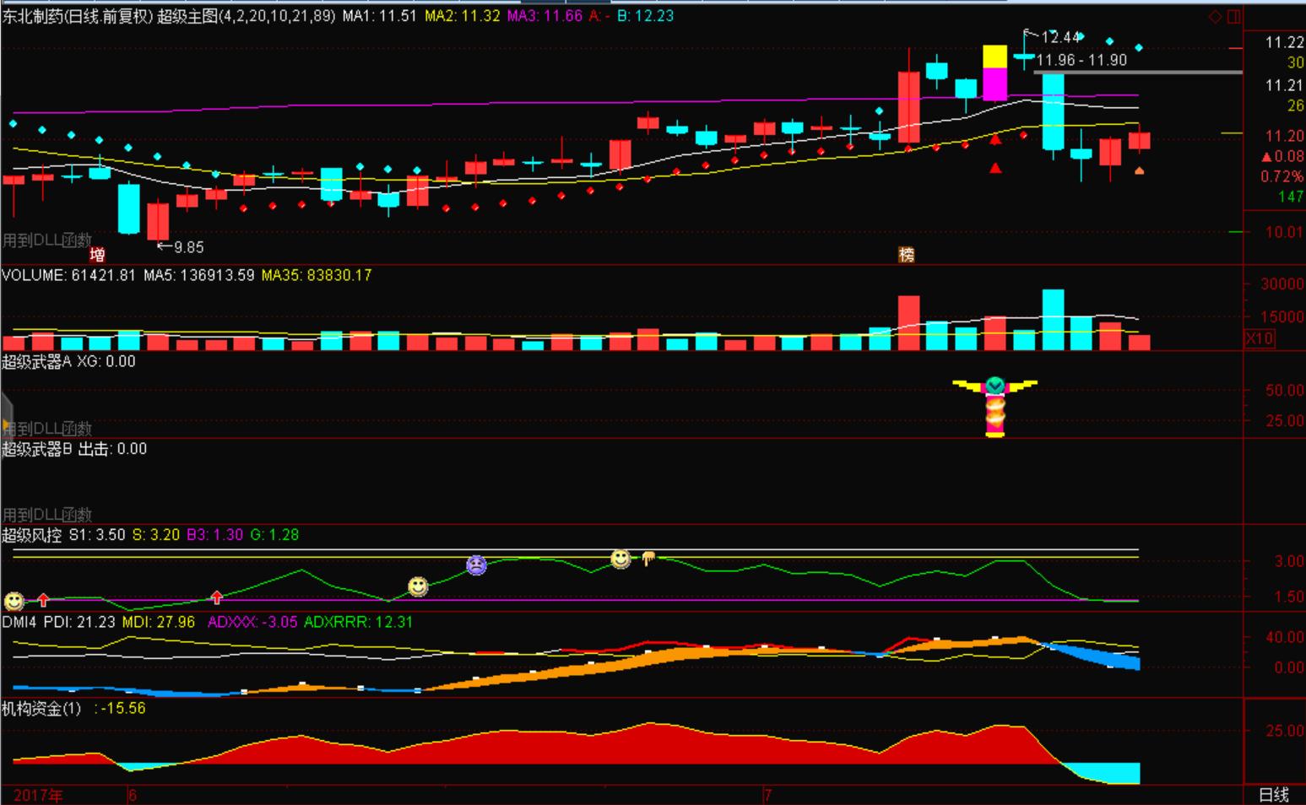
Task: Click the 机构资金(1) indicator name
Action: click(41, 709)
